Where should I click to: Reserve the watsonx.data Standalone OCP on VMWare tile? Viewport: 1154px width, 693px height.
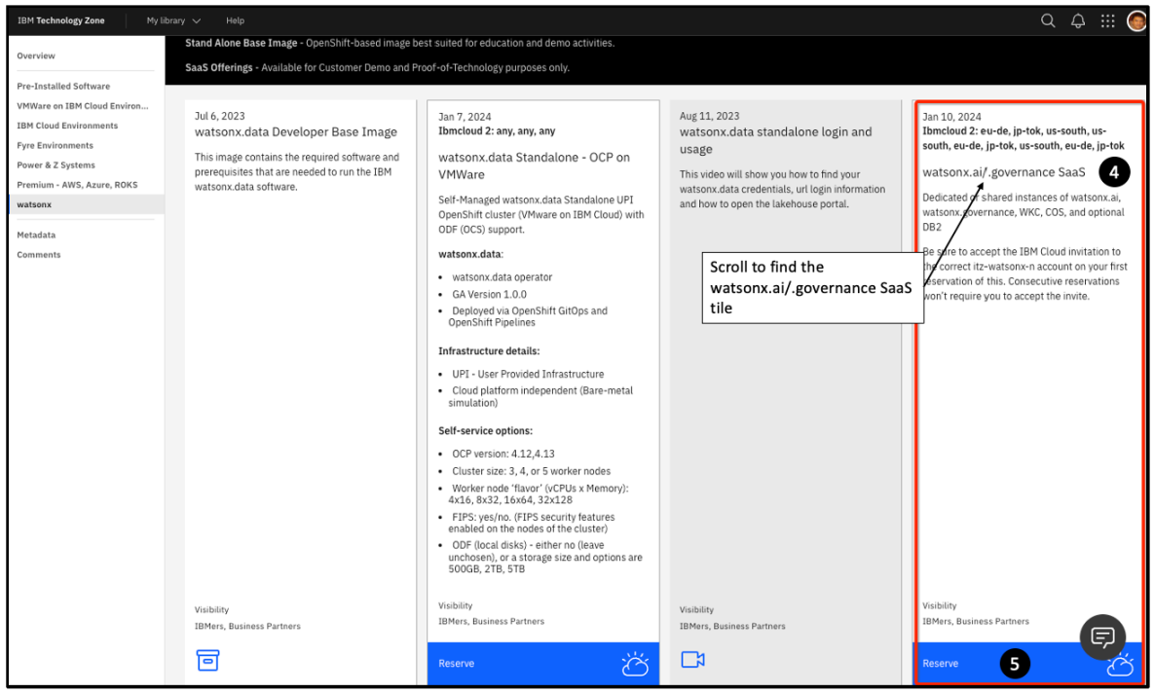543,664
